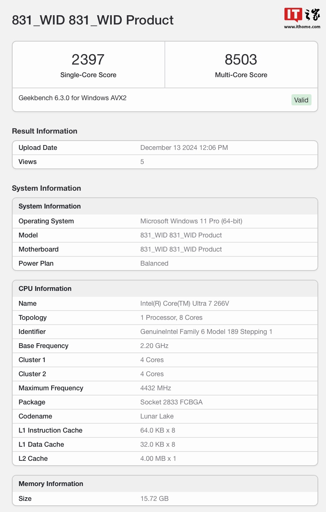Click Geekbench 6.3.0 for Windows AVX2 text
326x512 pixels.
pyautogui.click(x=72, y=98)
